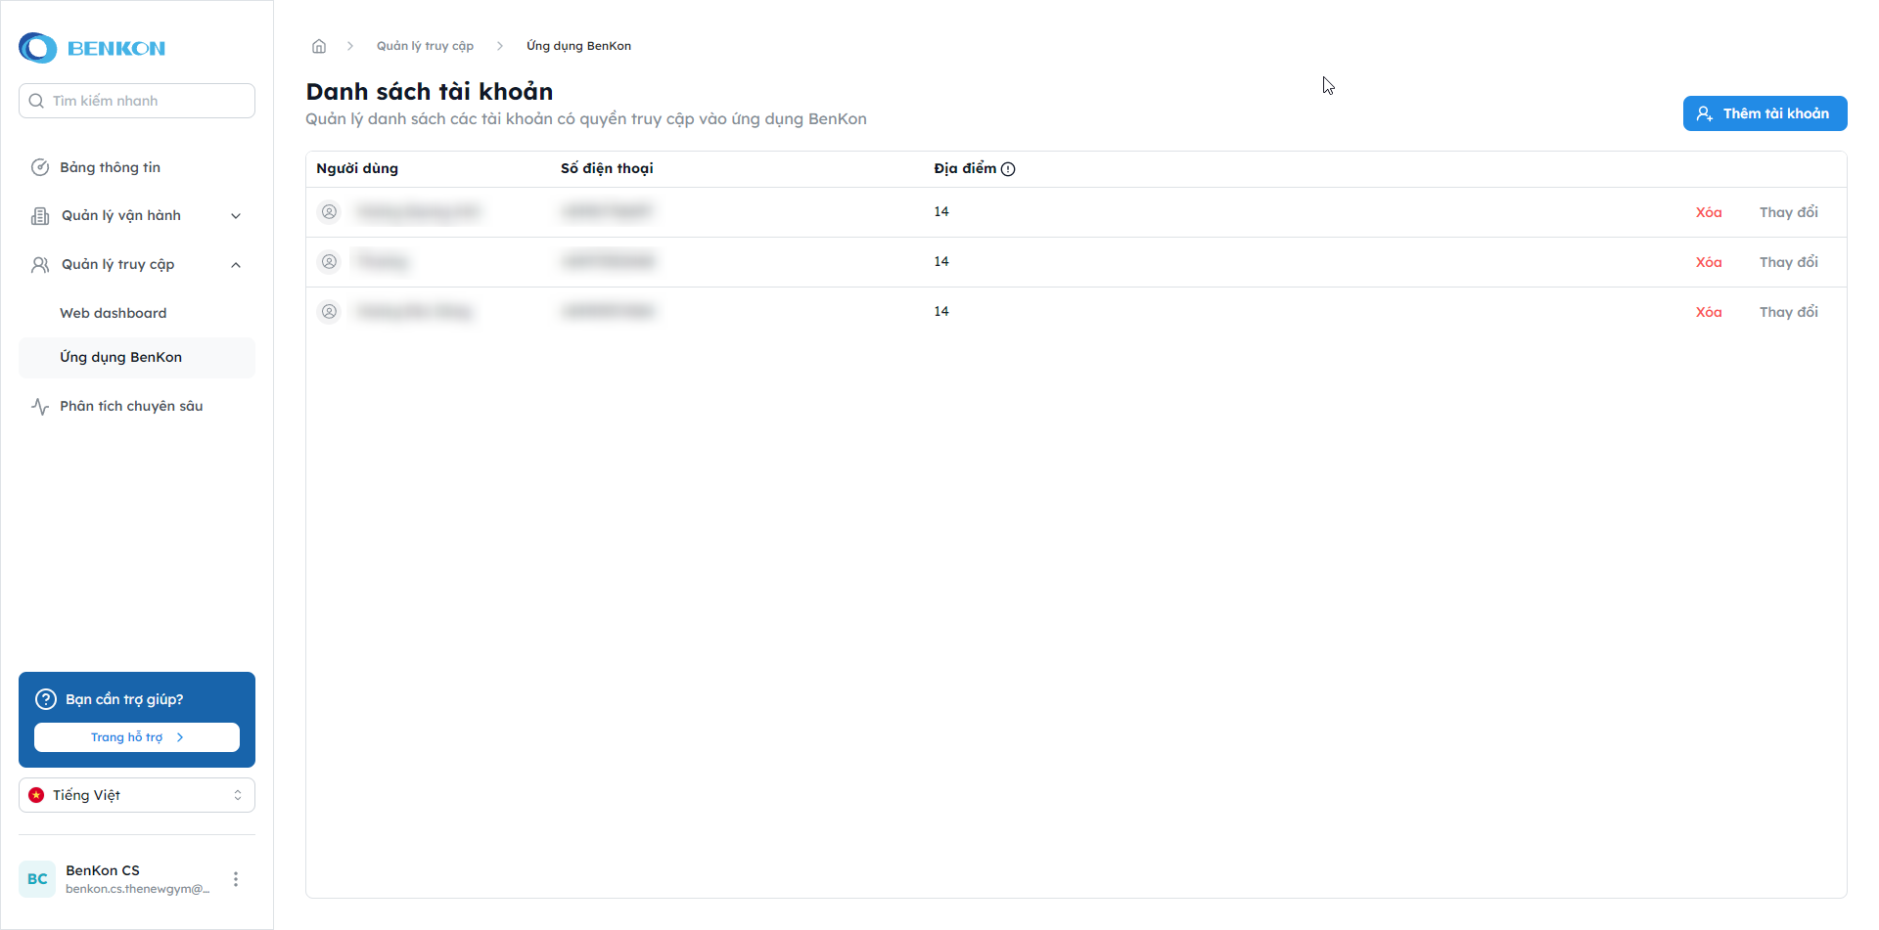
Task: Click Xóa in the second row
Action: (1709, 262)
